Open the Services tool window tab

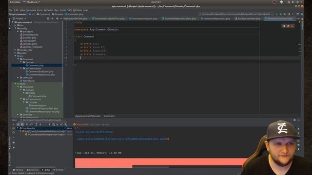33,170
